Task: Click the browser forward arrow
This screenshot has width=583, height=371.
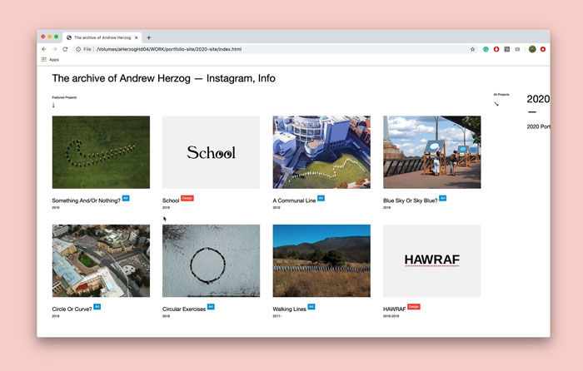Action: (x=54, y=49)
